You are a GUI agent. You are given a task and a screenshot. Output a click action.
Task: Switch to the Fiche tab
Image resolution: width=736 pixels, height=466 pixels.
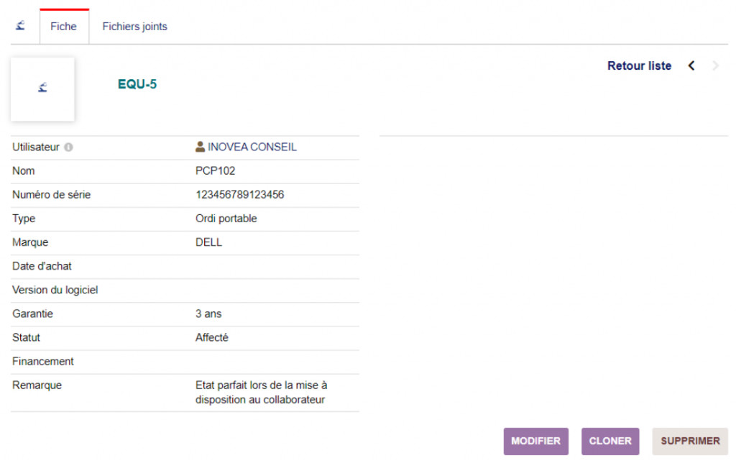63,27
